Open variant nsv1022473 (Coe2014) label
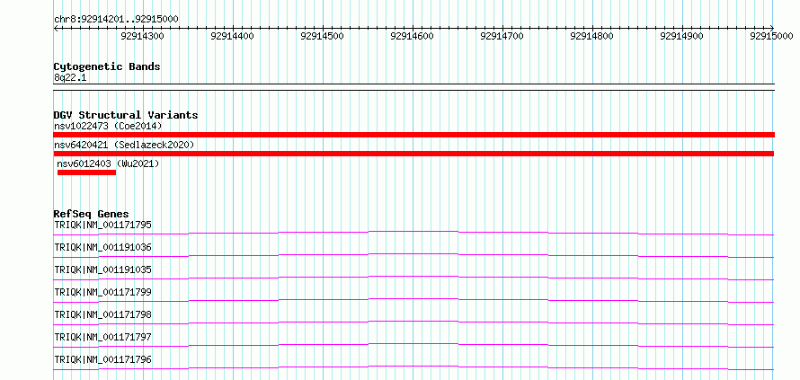This screenshot has width=800, height=380. [x=108, y=126]
